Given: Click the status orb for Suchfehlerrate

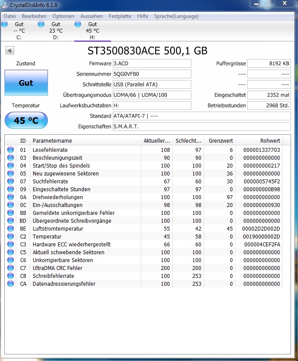Looking at the screenshot, I should pos(10,181).
